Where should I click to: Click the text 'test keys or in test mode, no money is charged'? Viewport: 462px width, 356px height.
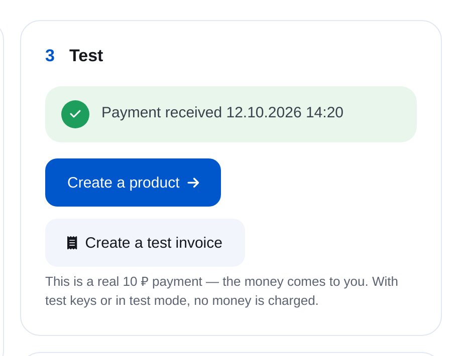[x=181, y=301]
